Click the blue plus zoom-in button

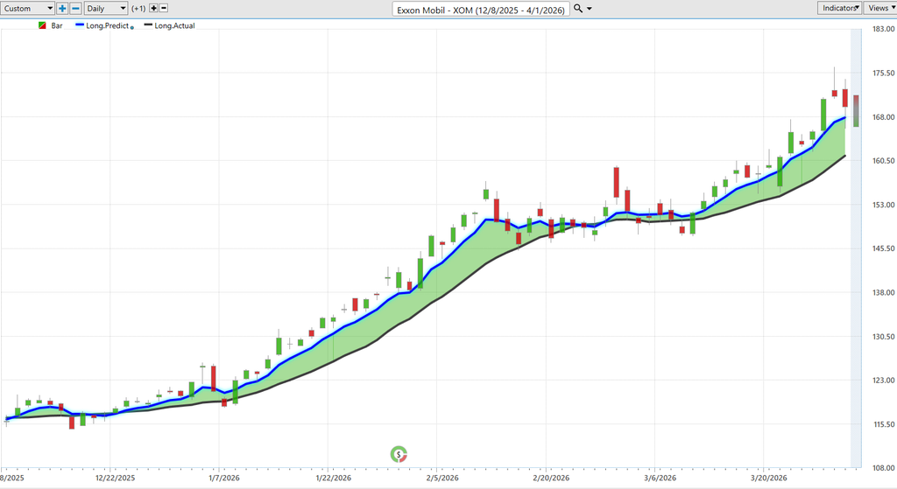point(62,8)
